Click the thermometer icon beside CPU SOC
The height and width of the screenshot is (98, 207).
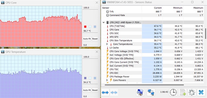(108, 33)
